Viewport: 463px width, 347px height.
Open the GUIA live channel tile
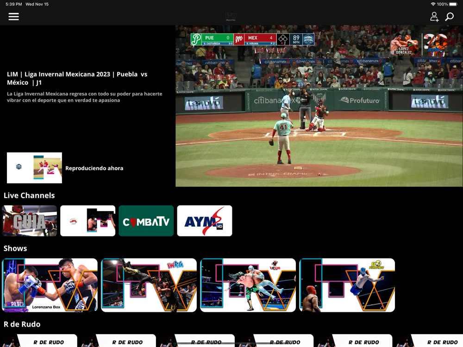click(x=30, y=221)
